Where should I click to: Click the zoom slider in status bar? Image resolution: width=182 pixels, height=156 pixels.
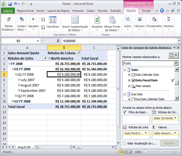pos(160,152)
